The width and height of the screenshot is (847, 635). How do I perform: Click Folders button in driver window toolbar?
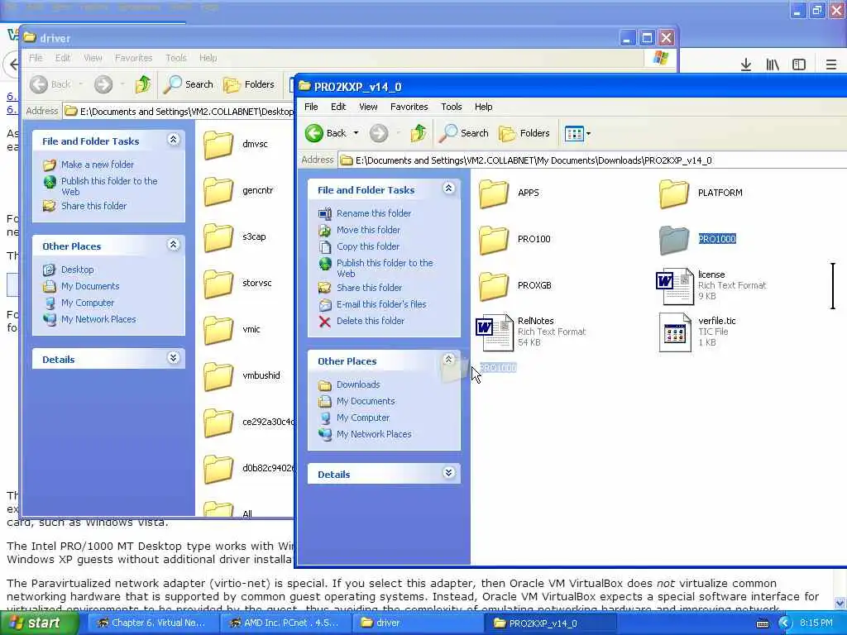pos(249,84)
